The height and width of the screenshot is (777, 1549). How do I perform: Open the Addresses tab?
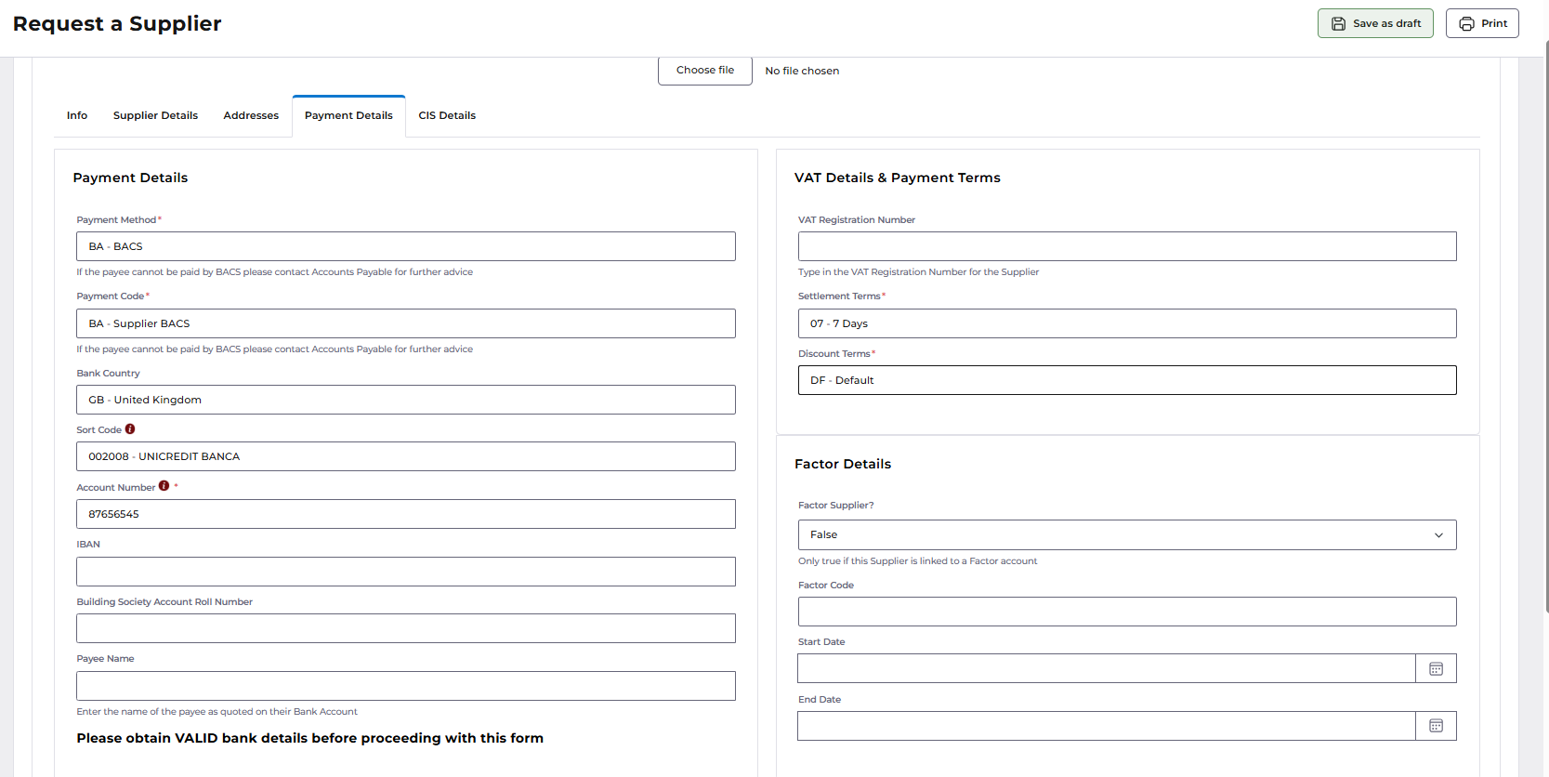coord(251,116)
